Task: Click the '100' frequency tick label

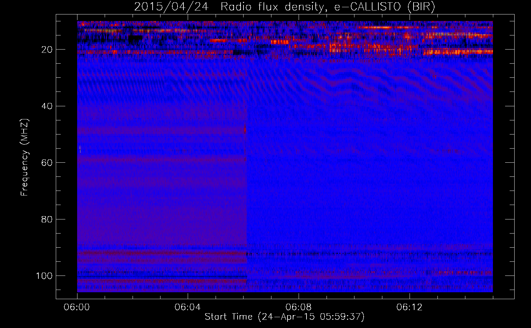Action: pyautogui.click(x=44, y=276)
